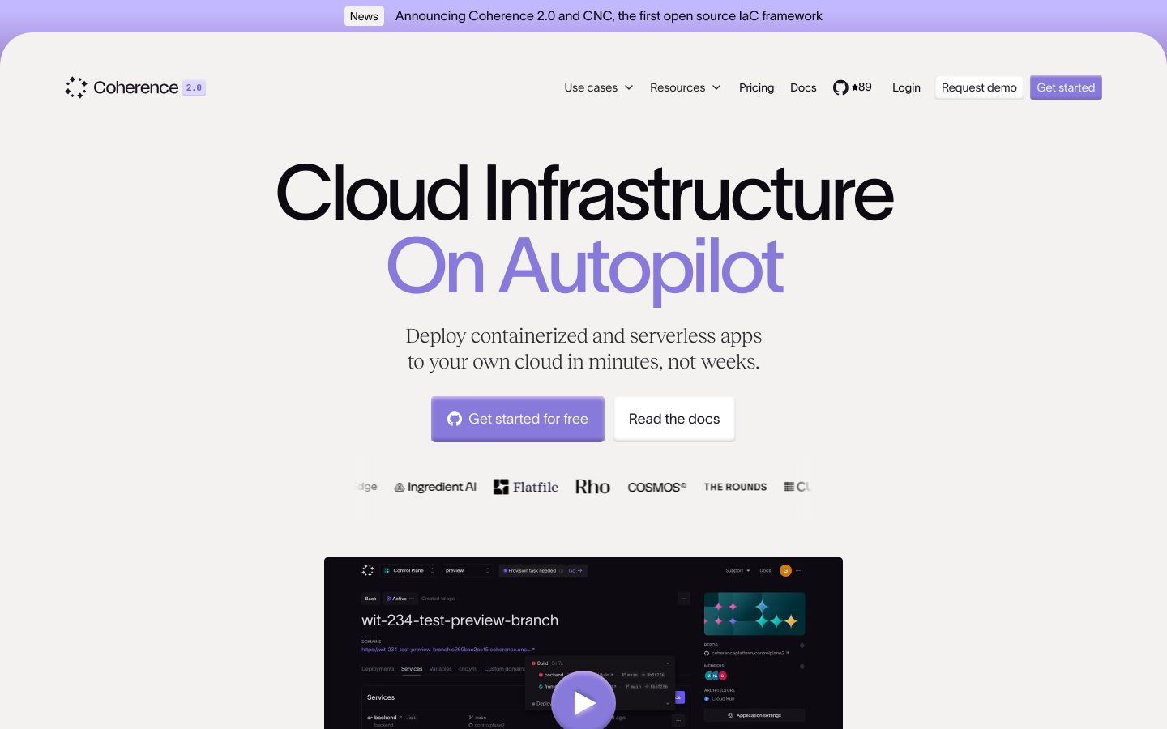This screenshot has height=729, width=1167.
Task: Click the News badge in banner
Action: click(x=364, y=16)
